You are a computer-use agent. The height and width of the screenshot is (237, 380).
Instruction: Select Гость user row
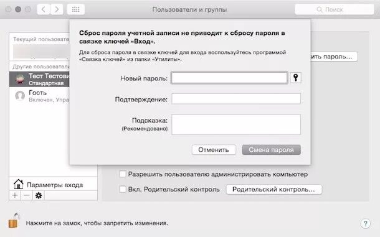pyautogui.click(x=39, y=96)
